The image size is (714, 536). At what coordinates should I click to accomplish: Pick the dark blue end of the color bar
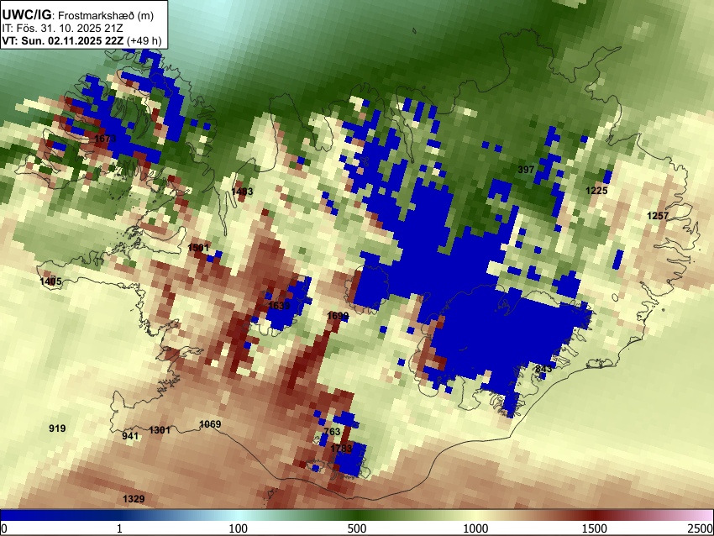point(28,515)
